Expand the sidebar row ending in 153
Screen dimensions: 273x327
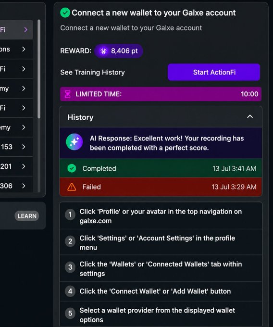16,147
